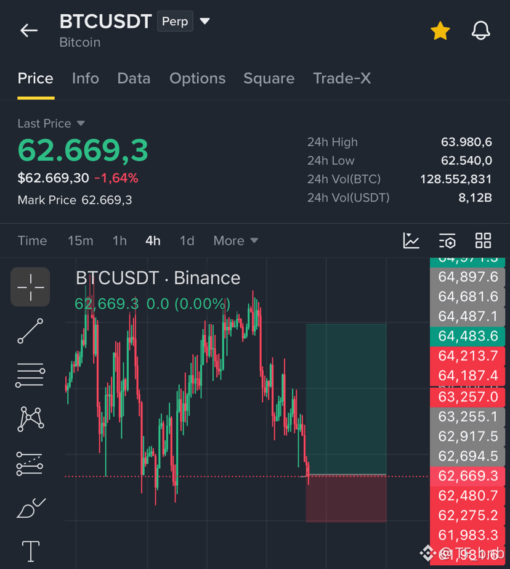Open the Square tab
This screenshot has height=569, width=510.
tap(269, 78)
